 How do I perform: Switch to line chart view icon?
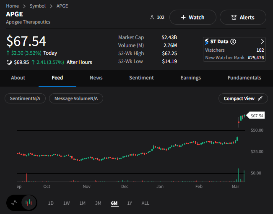pos(14,203)
